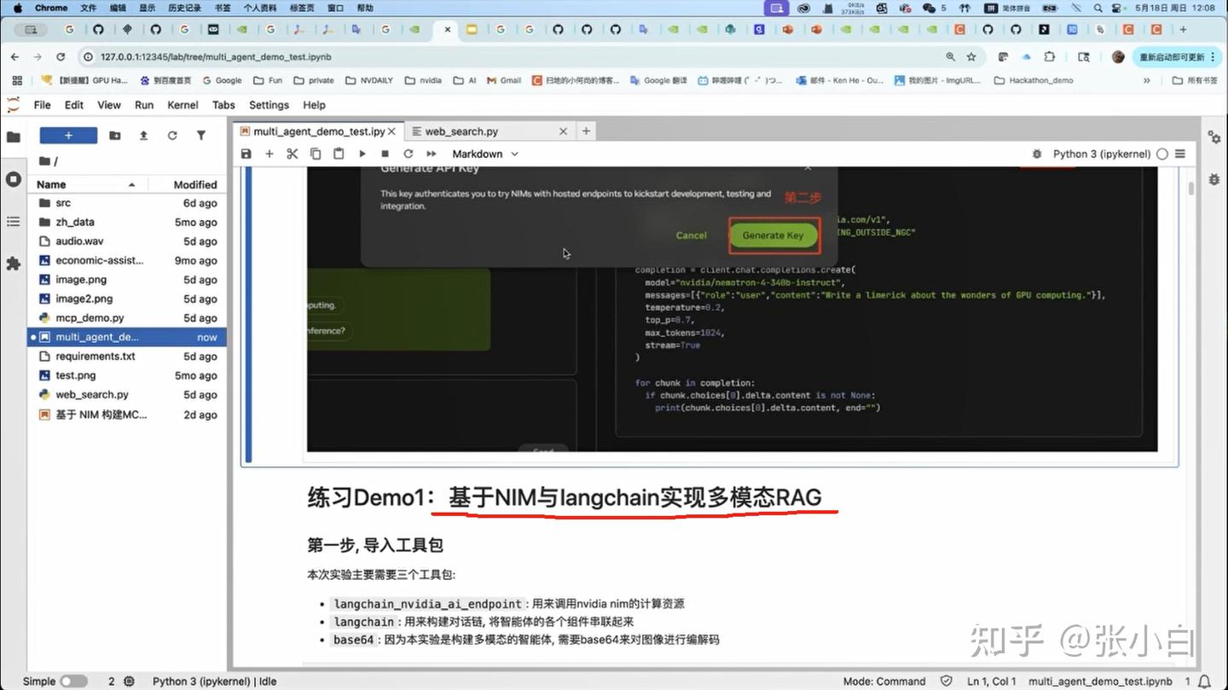Click the Chrome relaunch to update button
This screenshot has height=690, width=1228.
pyautogui.click(x=1177, y=57)
